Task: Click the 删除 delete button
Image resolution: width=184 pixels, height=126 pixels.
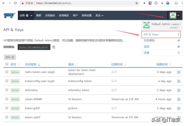Action: 10,57
